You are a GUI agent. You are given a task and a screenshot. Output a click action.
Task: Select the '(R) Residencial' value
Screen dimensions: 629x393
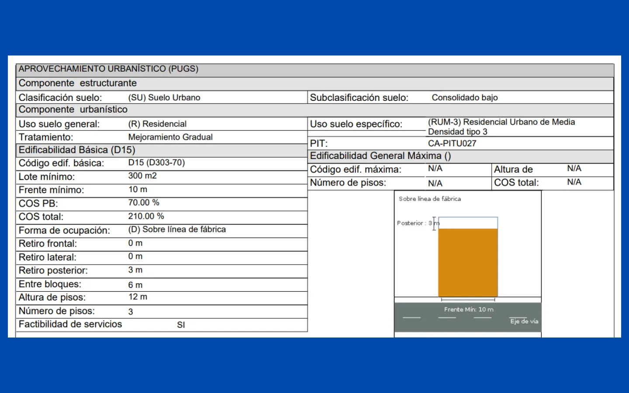(x=157, y=124)
